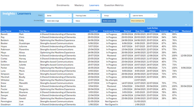Click the No attempts status cell

click(111, 80)
